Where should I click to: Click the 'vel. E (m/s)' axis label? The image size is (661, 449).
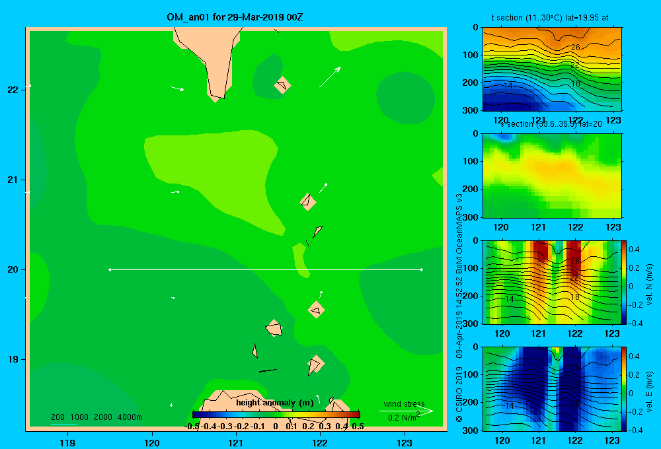pos(650,392)
